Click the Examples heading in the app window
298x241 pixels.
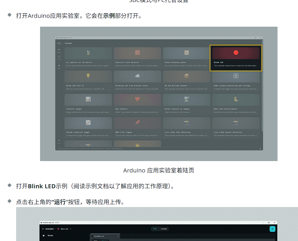coord(68,43)
